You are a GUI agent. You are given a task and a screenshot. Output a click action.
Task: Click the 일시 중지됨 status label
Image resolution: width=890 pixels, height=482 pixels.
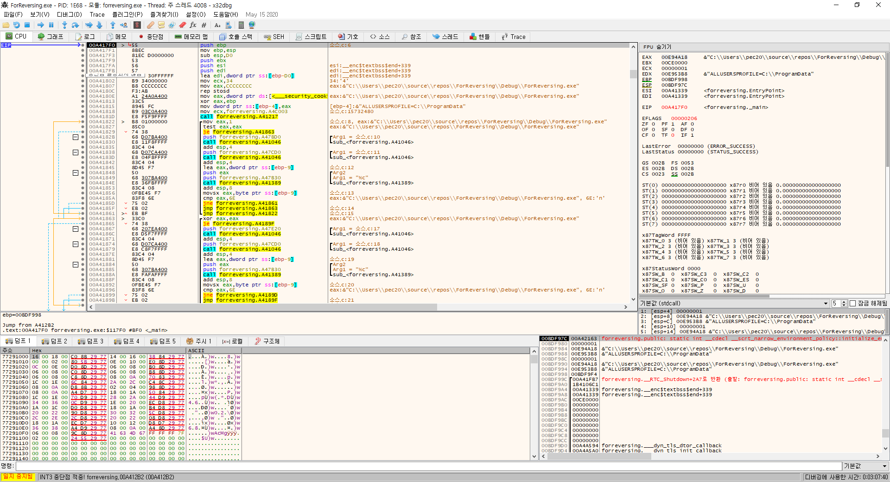[x=18, y=477]
